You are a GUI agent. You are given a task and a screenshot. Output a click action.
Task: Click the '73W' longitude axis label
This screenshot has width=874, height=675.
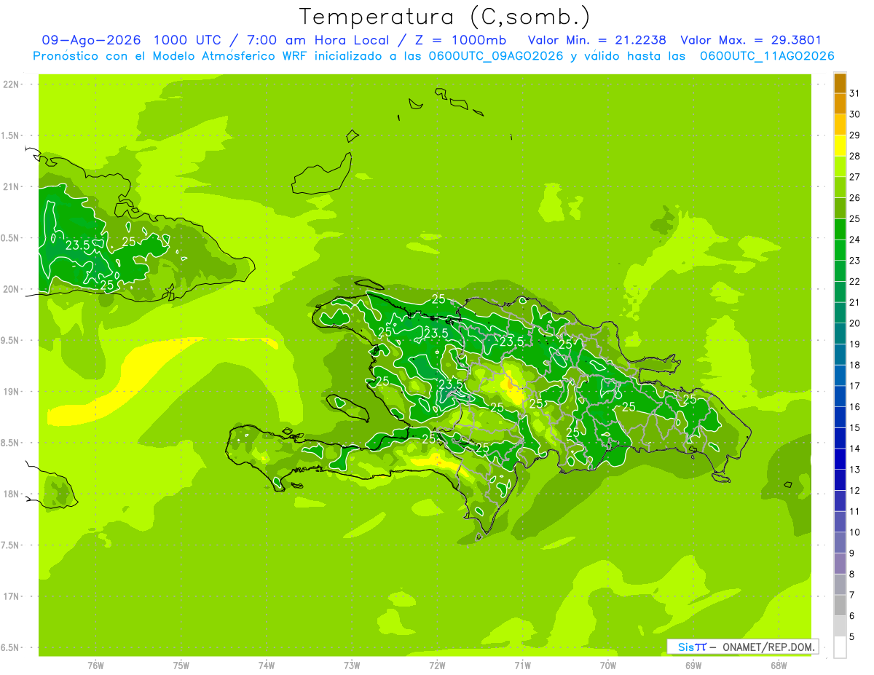(x=352, y=666)
